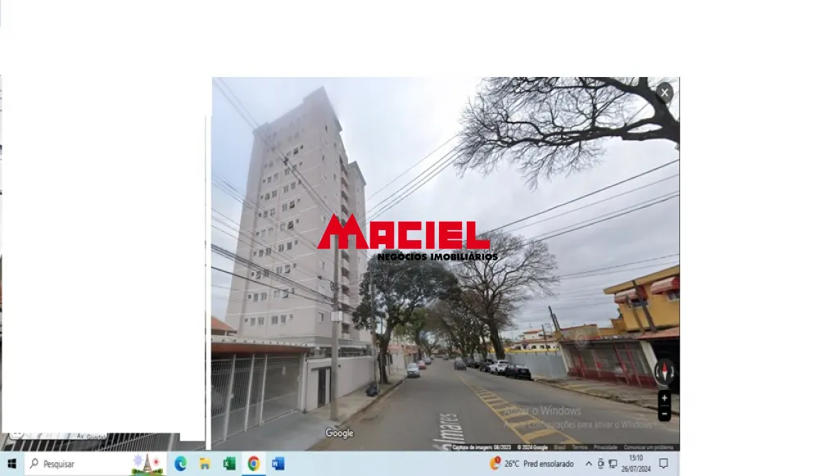Launch Microsoft Excel from the taskbar
This screenshot has width=819, height=476.
tap(228, 465)
